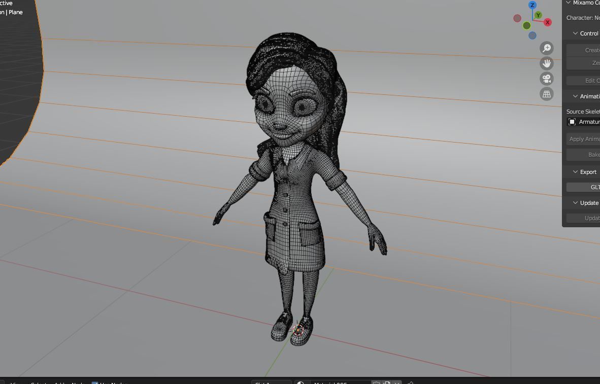Click the Update button at panel bottom
The image size is (600, 384).
pos(583,218)
